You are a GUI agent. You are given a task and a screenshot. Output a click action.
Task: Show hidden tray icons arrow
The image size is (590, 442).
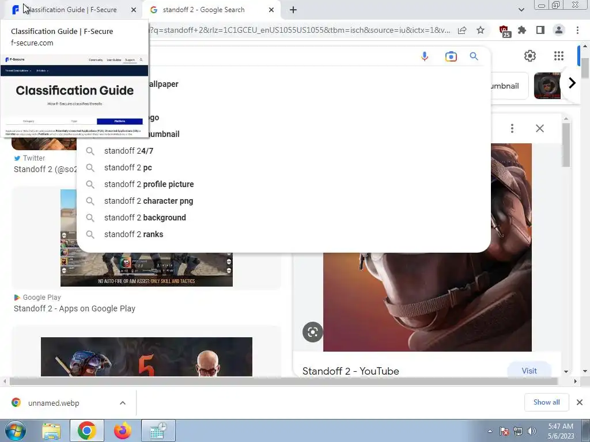490,431
